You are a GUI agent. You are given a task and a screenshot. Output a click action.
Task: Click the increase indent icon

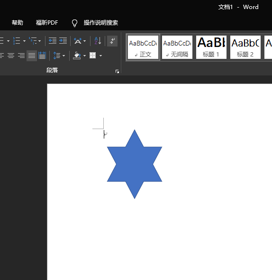pos(63,41)
